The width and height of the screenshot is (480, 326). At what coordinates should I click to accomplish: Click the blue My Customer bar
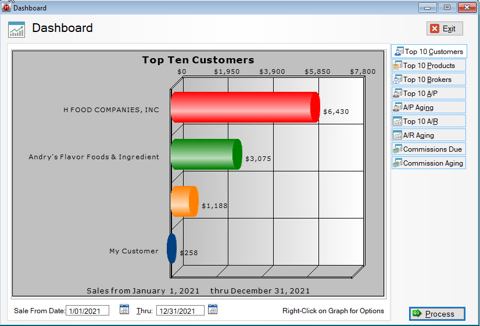pyautogui.click(x=172, y=248)
